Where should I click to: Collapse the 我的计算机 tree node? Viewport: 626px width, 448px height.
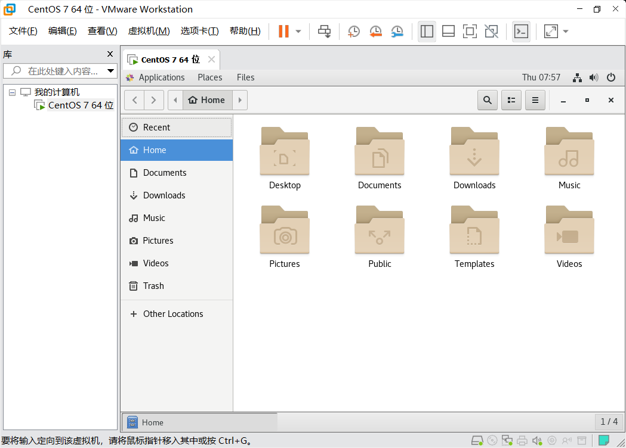pos(13,92)
